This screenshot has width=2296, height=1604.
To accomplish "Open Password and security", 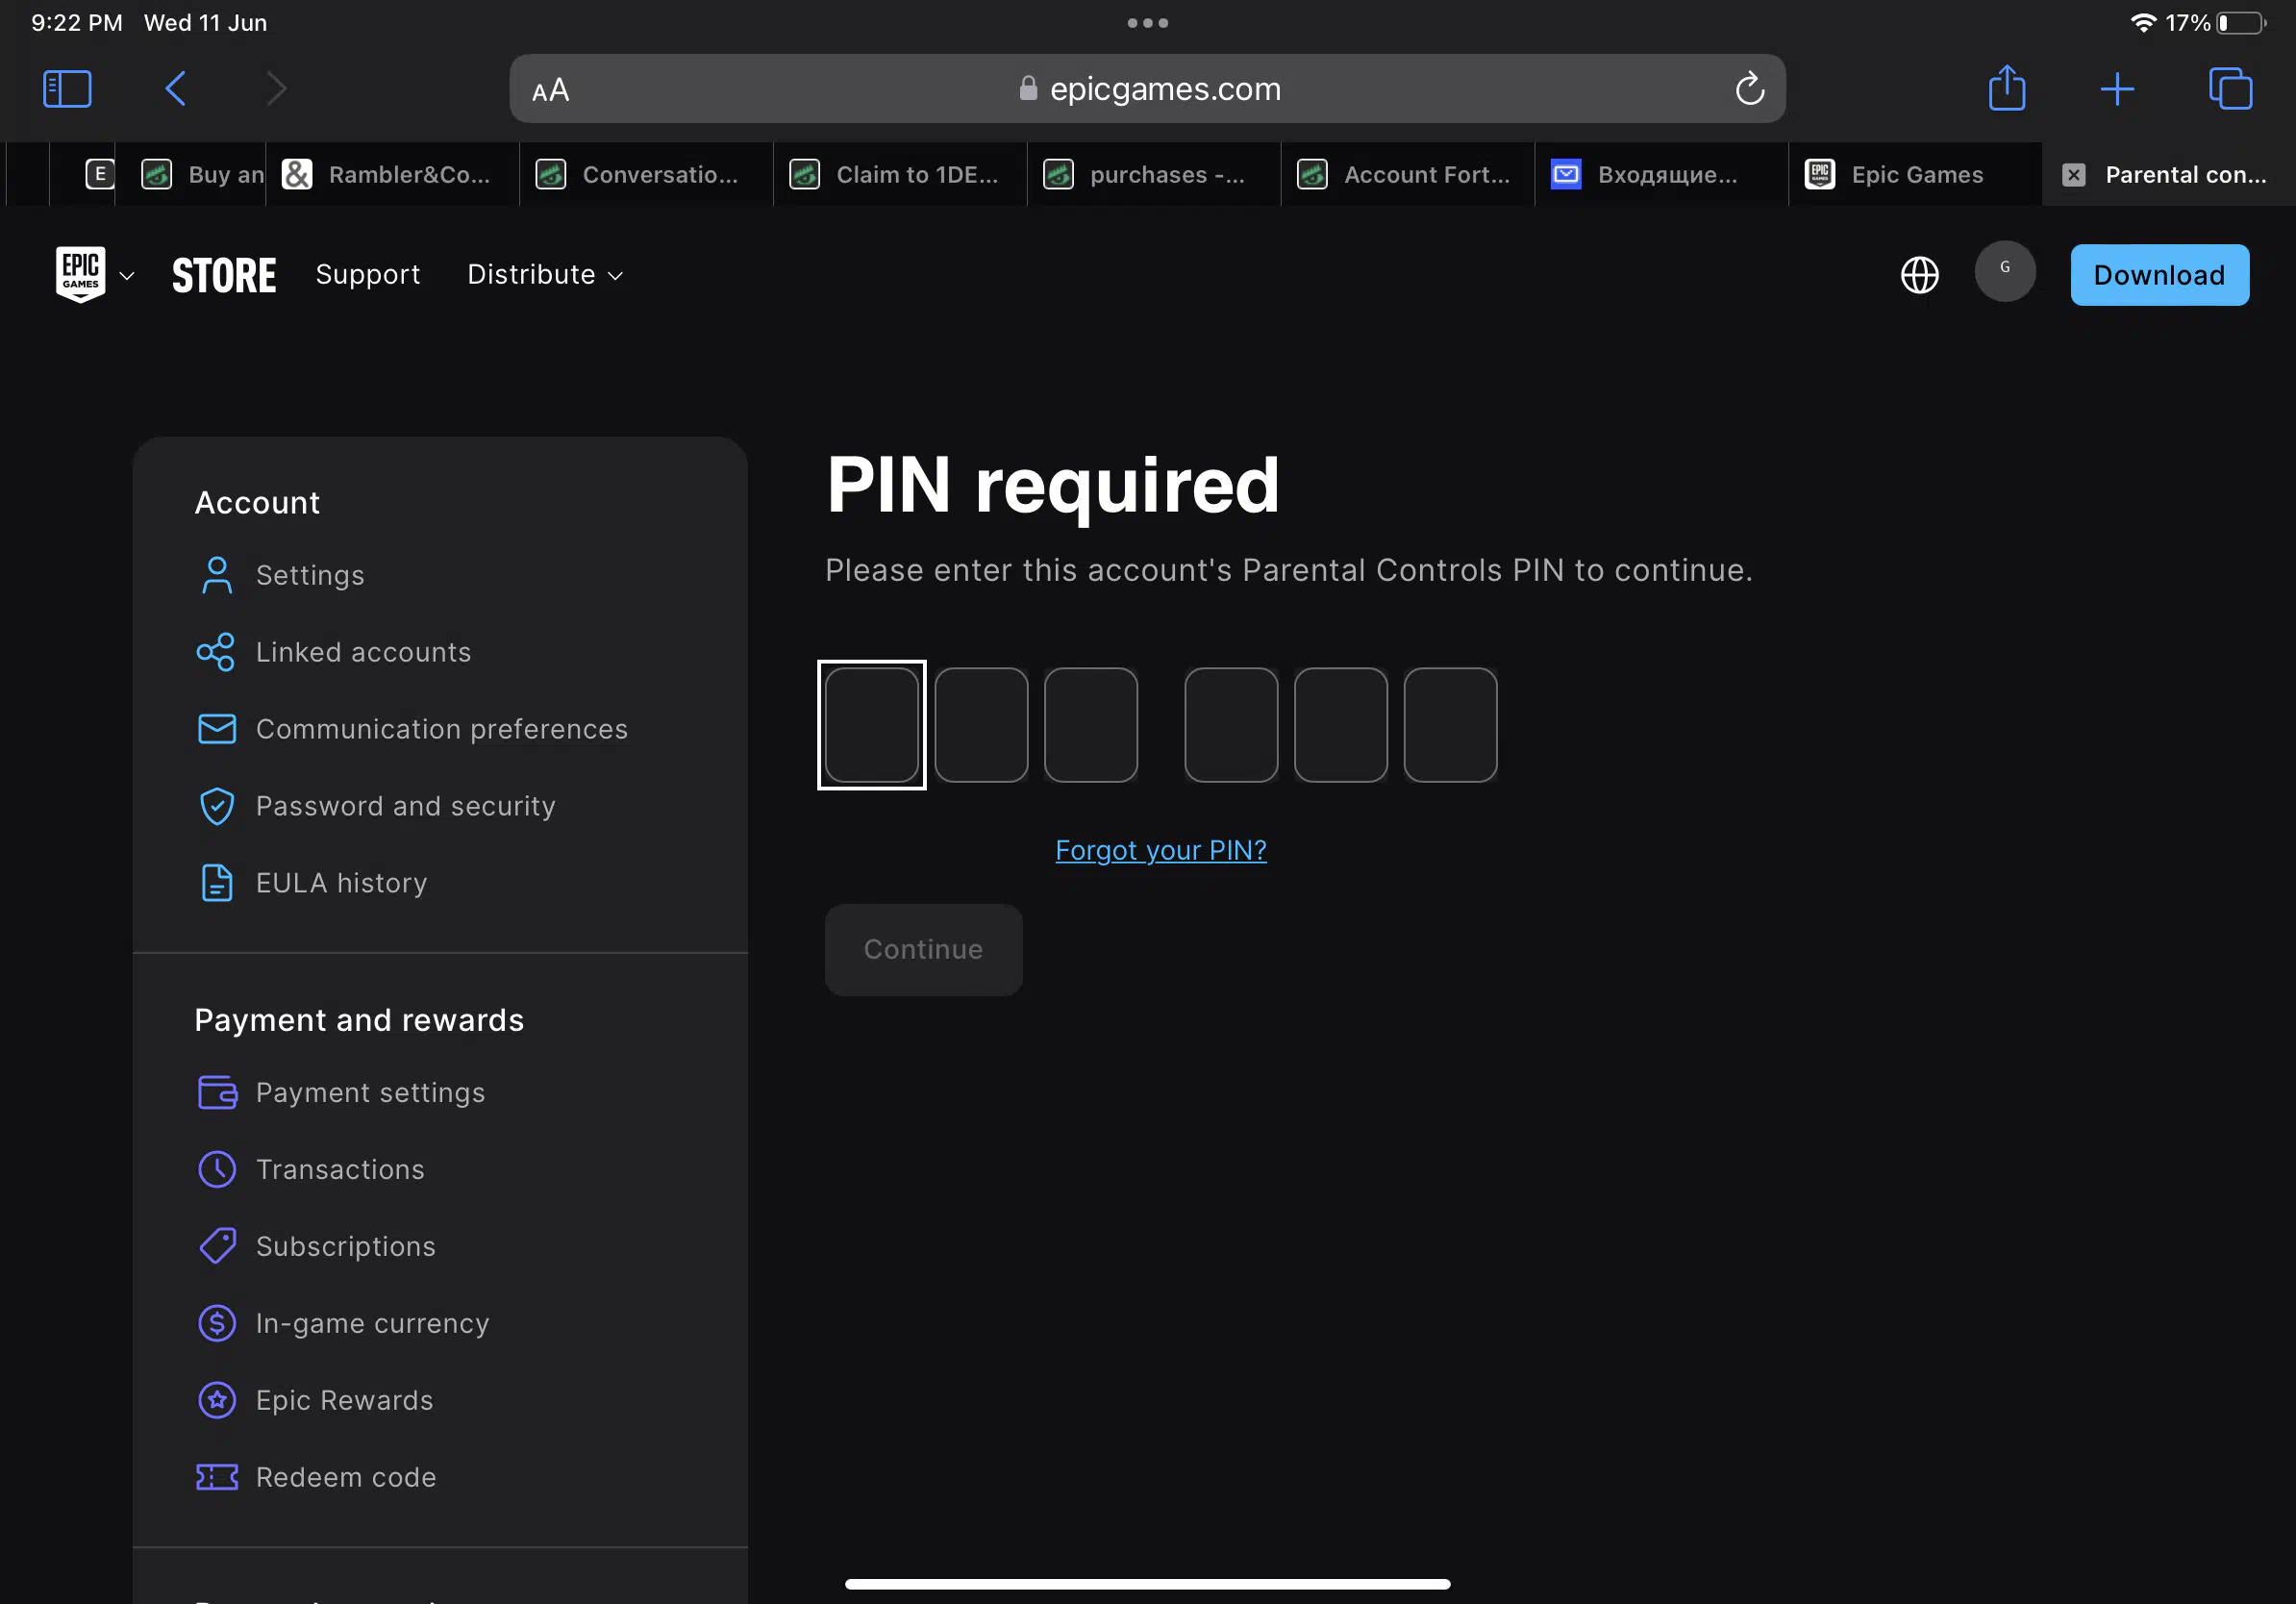I will pos(405,806).
